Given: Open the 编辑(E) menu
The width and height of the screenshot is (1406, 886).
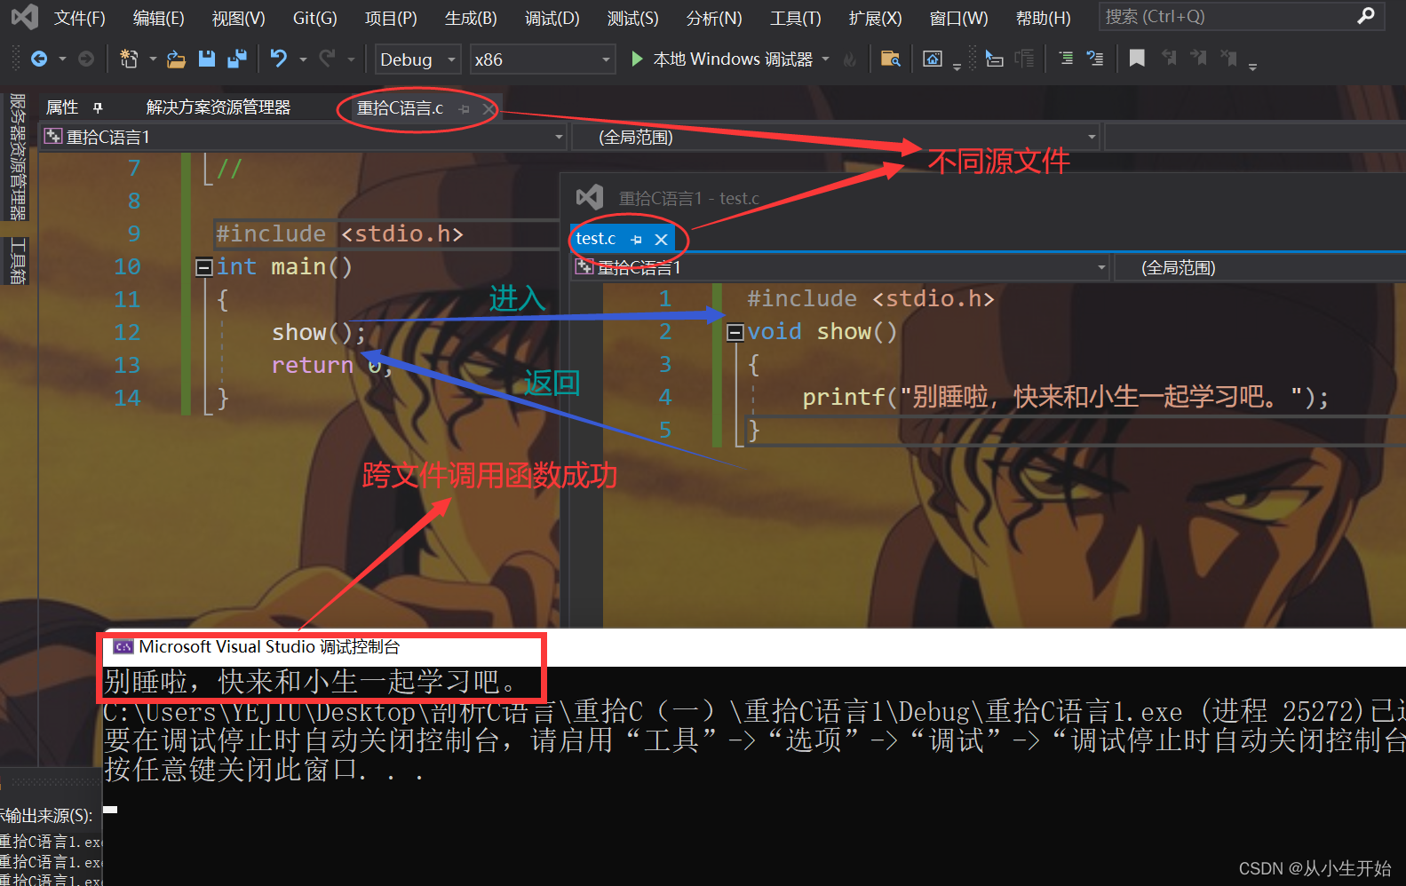Looking at the screenshot, I should pyautogui.click(x=158, y=18).
